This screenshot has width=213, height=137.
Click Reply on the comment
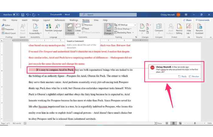(x=183, y=76)
